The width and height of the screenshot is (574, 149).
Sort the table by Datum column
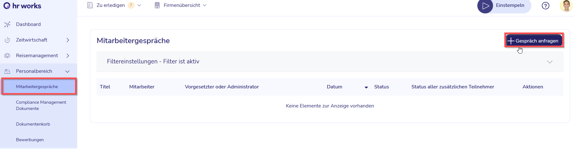335,87
